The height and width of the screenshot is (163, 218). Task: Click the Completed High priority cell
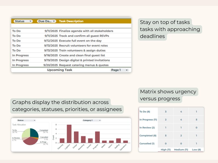[x=166, y=136]
